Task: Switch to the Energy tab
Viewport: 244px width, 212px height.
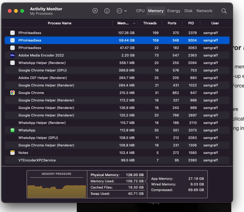Action: coord(174,11)
